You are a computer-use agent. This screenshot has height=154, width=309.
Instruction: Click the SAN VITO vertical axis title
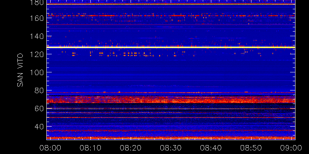pos(20,70)
